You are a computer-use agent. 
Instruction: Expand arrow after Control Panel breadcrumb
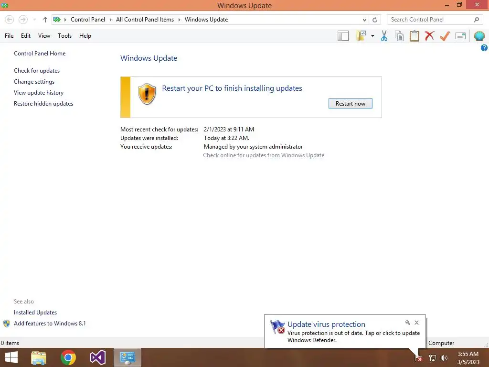point(110,20)
